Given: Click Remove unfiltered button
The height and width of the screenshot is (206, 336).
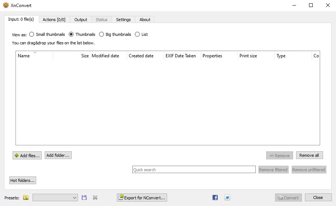Looking at the screenshot, I should click(x=309, y=169).
